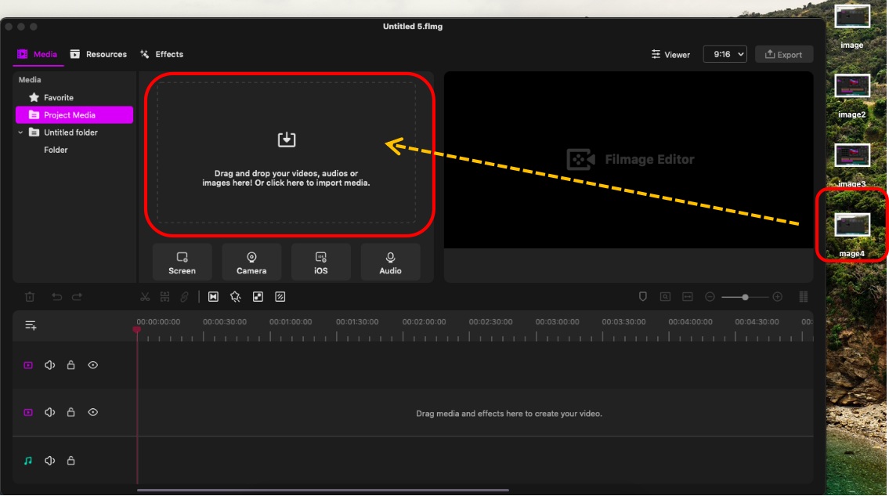Switch to the Resources tab
This screenshot has height=496, width=889.
98,54
